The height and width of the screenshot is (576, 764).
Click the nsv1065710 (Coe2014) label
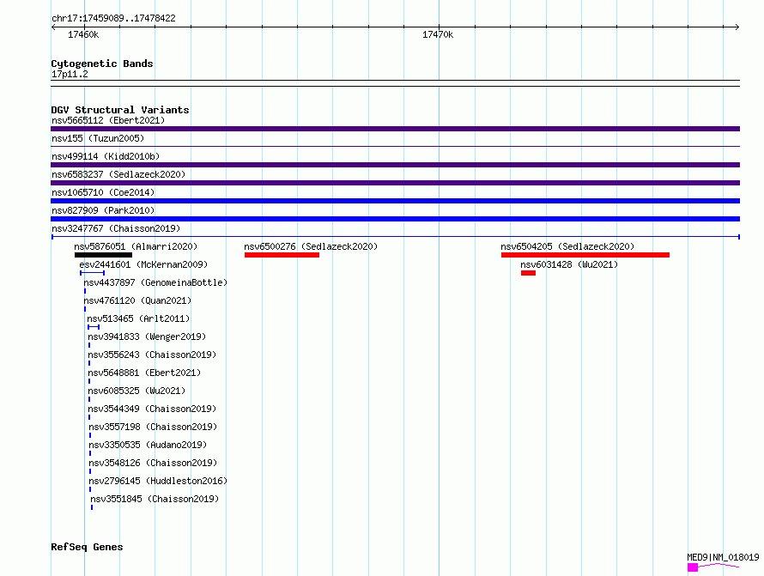[103, 192]
